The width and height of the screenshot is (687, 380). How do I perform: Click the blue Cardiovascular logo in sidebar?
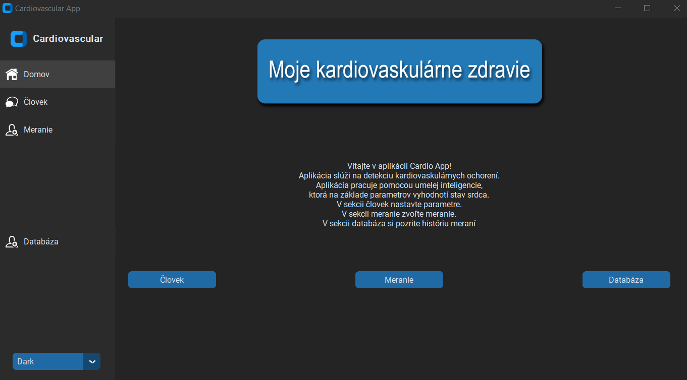click(19, 38)
